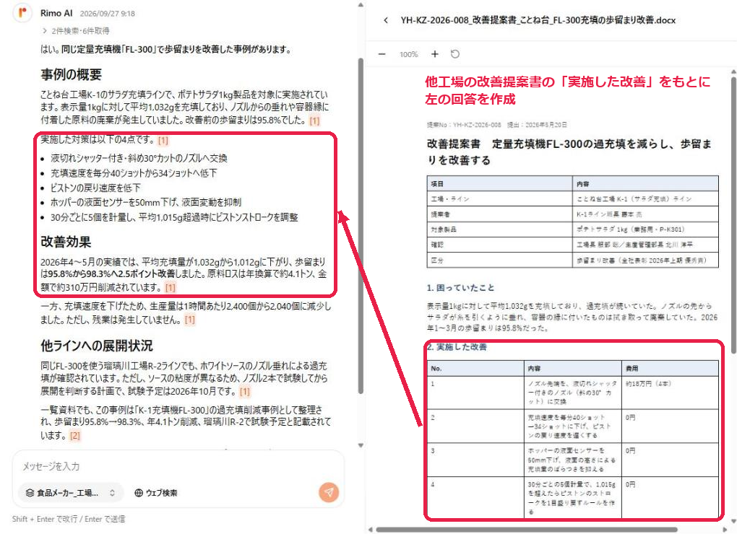Go back using the document header chevron

(x=386, y=20)
